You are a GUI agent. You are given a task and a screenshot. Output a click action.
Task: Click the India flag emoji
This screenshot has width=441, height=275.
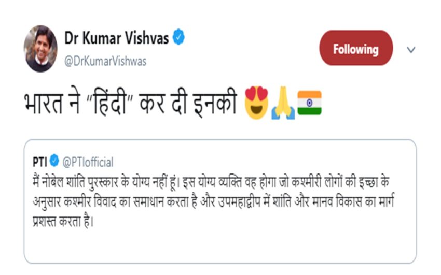coord(309,102)
